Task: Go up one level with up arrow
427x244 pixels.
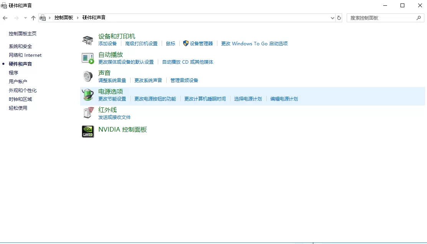Action: coord(33,18)
